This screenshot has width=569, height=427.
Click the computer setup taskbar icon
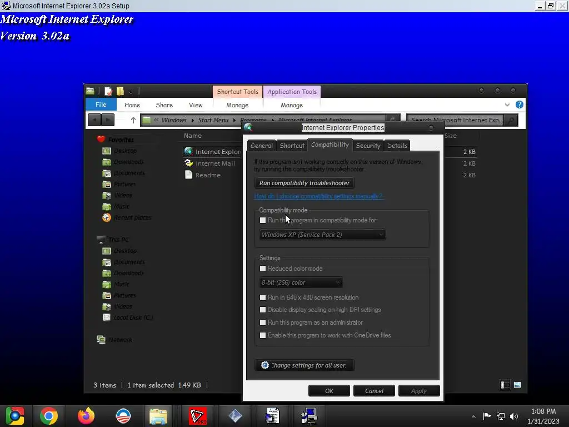coord(310,416)
